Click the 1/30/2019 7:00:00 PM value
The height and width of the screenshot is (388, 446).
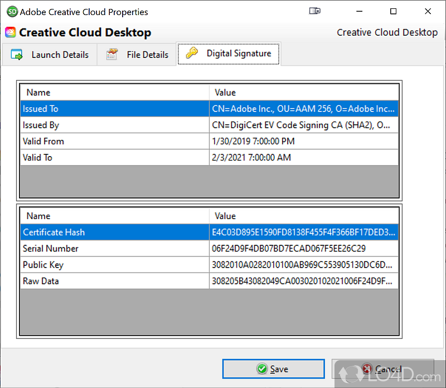click(304, 141)
